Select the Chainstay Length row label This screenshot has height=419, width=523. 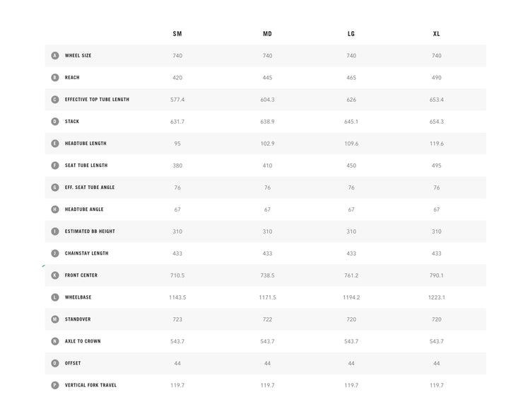[x=87, y=253]
